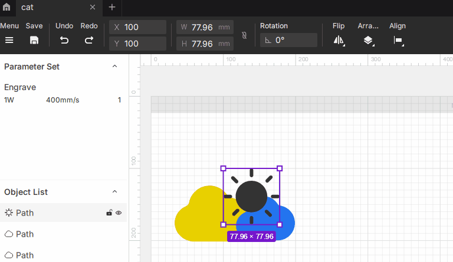Toggle the aspect ratio lock link

(x=244, y=35)
